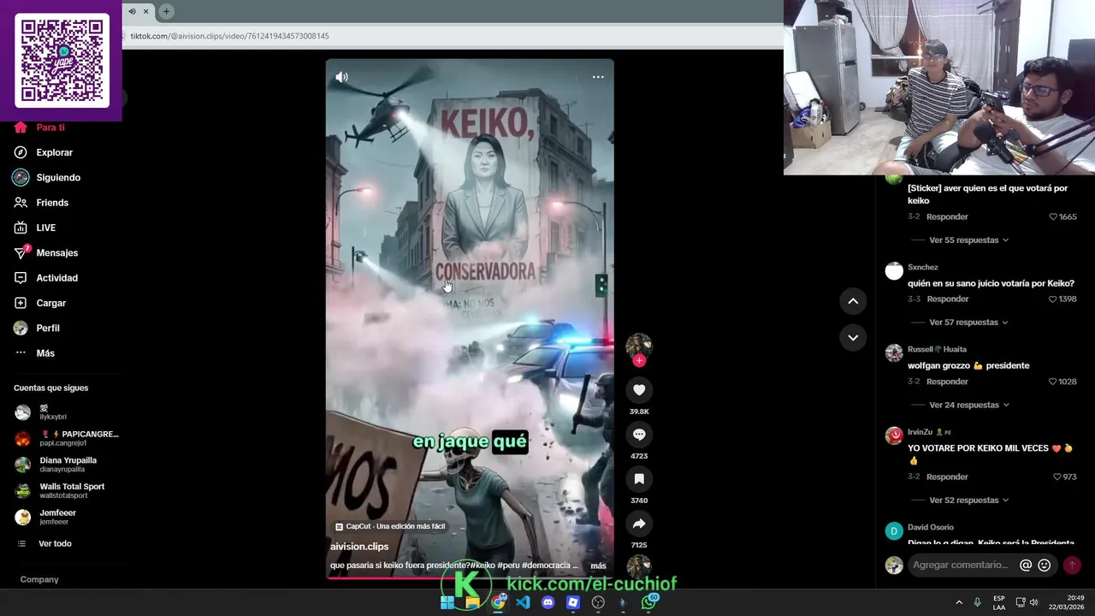Post the comment with red arrow button

(1072, 565)
